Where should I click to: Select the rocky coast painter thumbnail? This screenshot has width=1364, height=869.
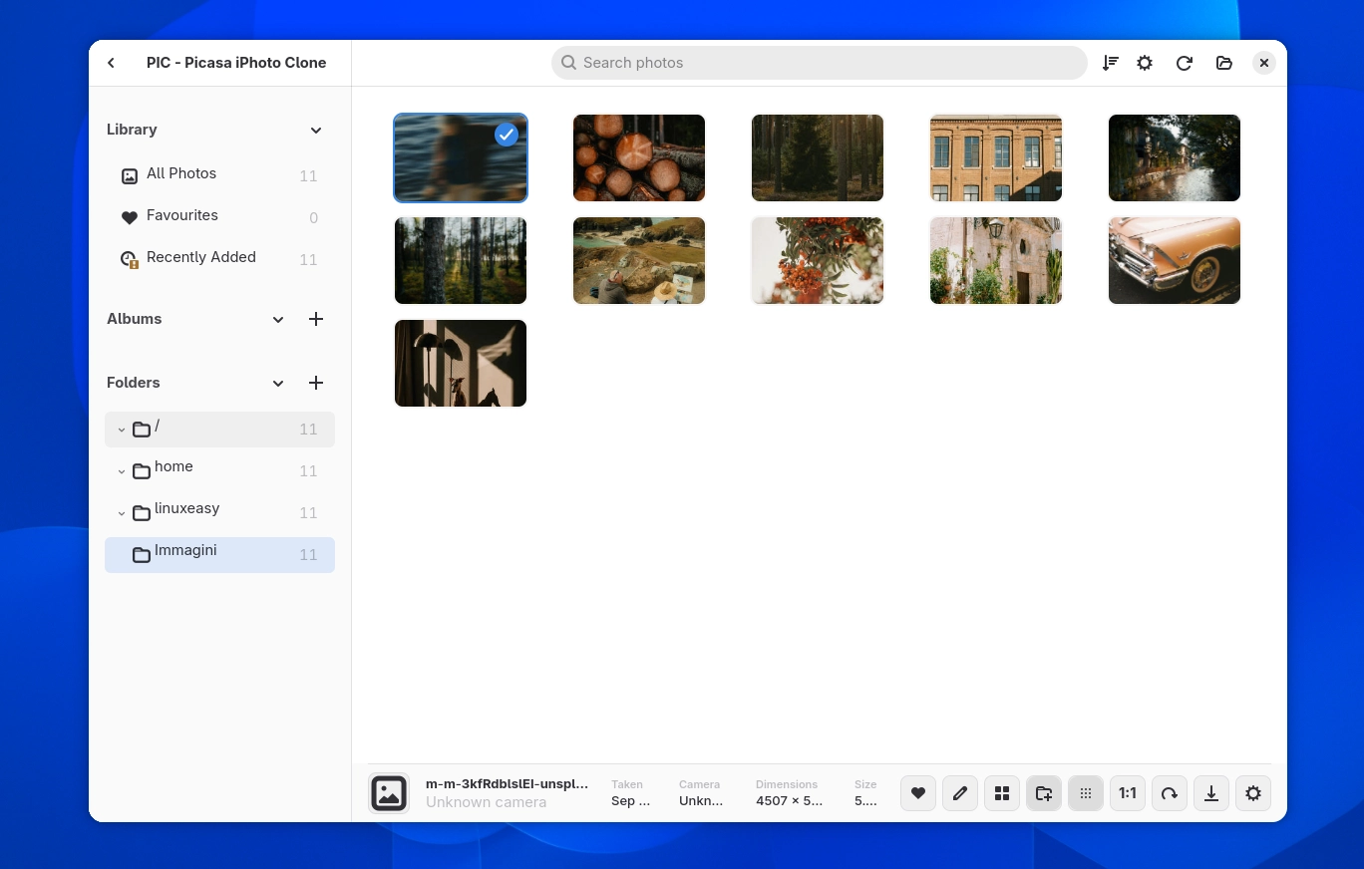click(639, 260)
